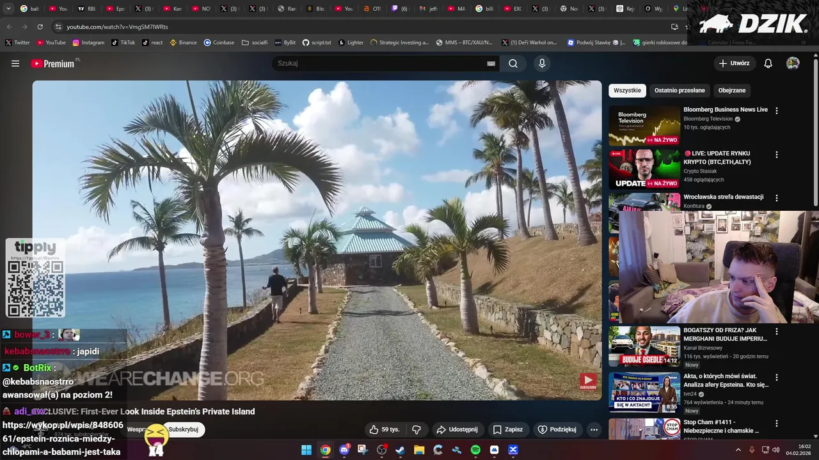Open Akta, o których mówi świat video
Screen dimensions: 819x460
[x=726, y=381]
